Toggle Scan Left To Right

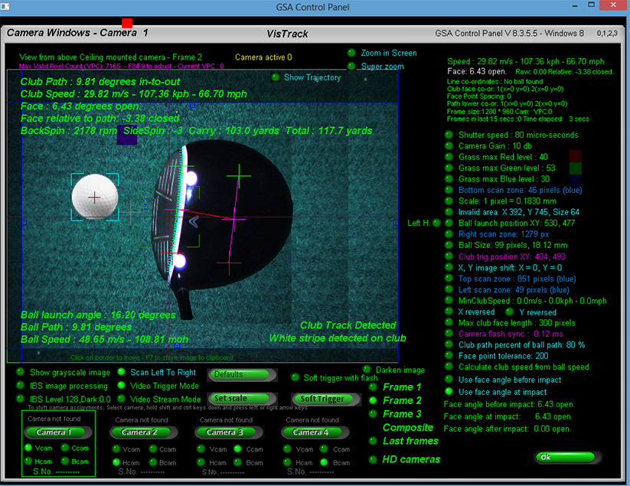click(122, 372)
